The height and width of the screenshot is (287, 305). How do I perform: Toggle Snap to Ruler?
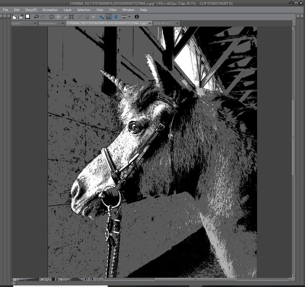[x=102, y=17]
